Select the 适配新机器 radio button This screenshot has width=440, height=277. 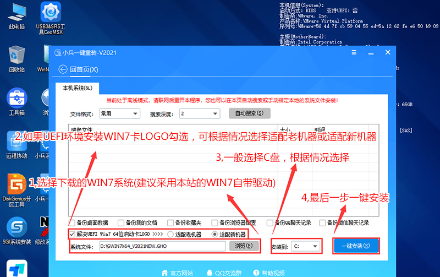point(215,234)
